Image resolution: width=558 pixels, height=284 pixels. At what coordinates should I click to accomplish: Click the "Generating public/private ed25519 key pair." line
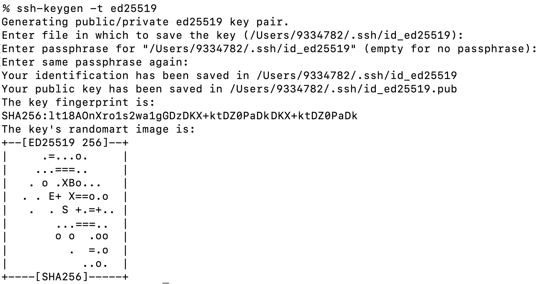click(145, 22)
